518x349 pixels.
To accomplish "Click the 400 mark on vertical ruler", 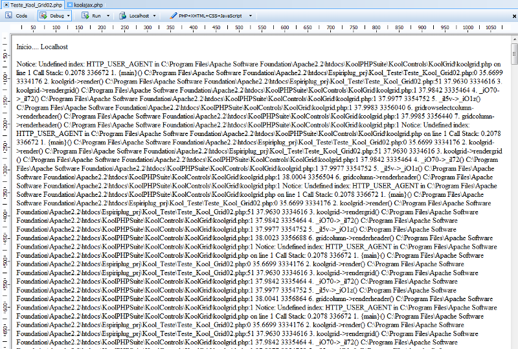I will tap(5, 216).
